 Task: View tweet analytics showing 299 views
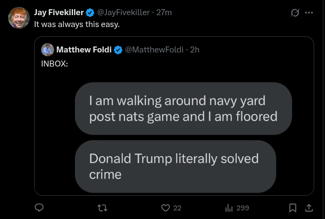point(237,208)
